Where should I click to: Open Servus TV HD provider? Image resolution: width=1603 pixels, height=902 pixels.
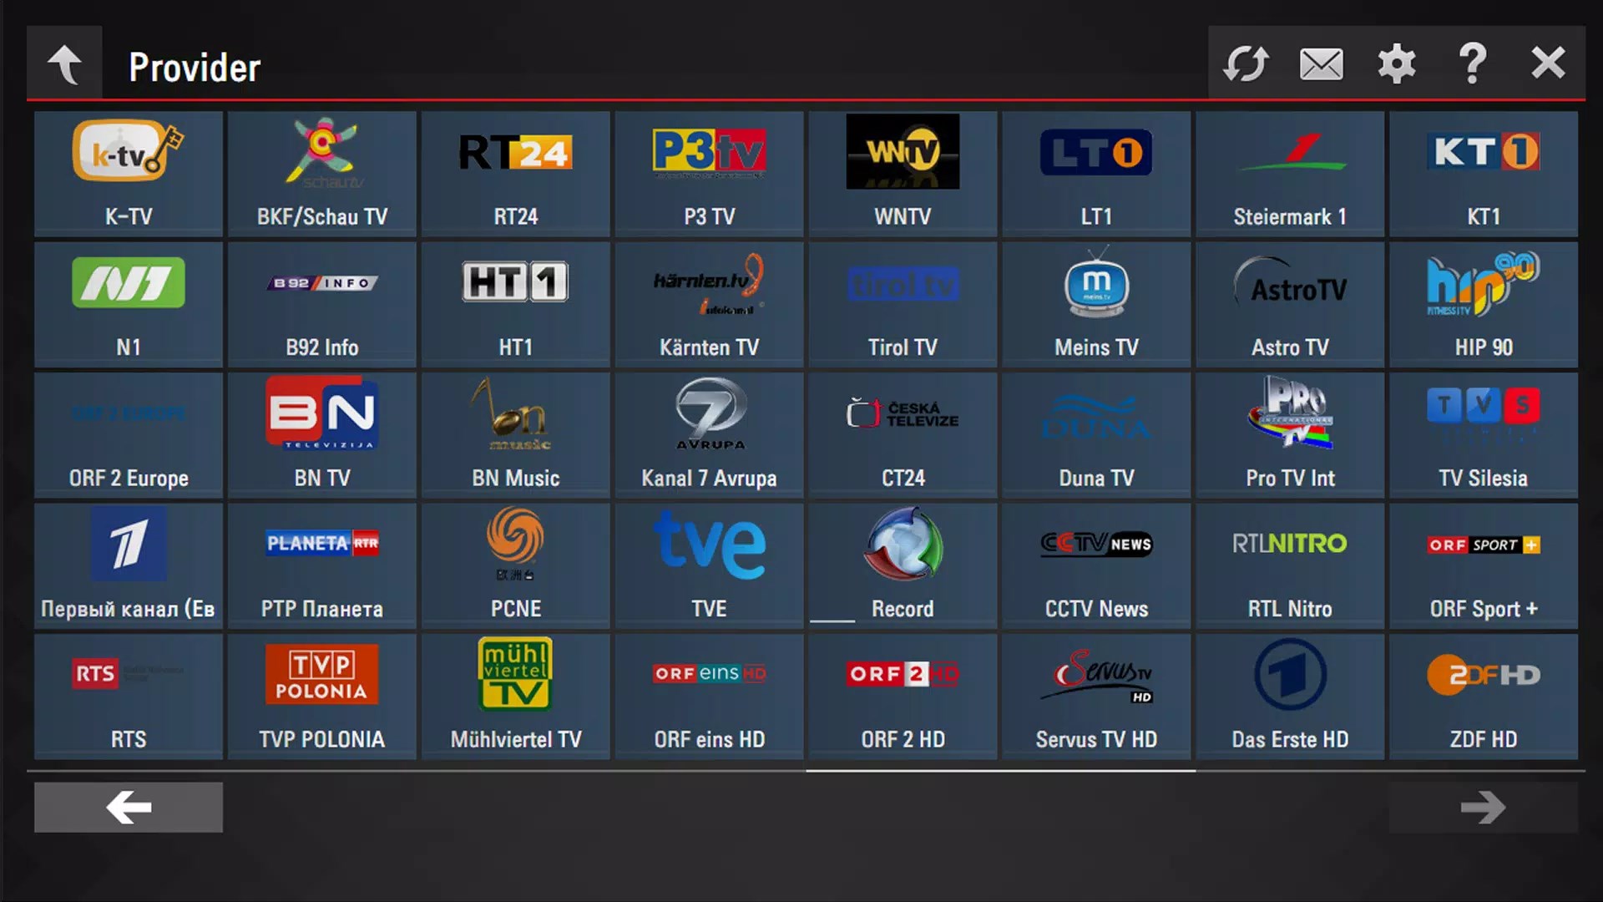(x=1095, y=692)
